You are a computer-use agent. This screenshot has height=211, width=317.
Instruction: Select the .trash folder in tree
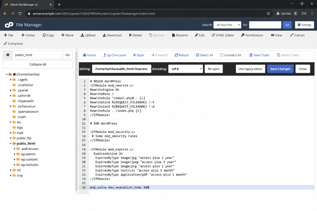21,117
